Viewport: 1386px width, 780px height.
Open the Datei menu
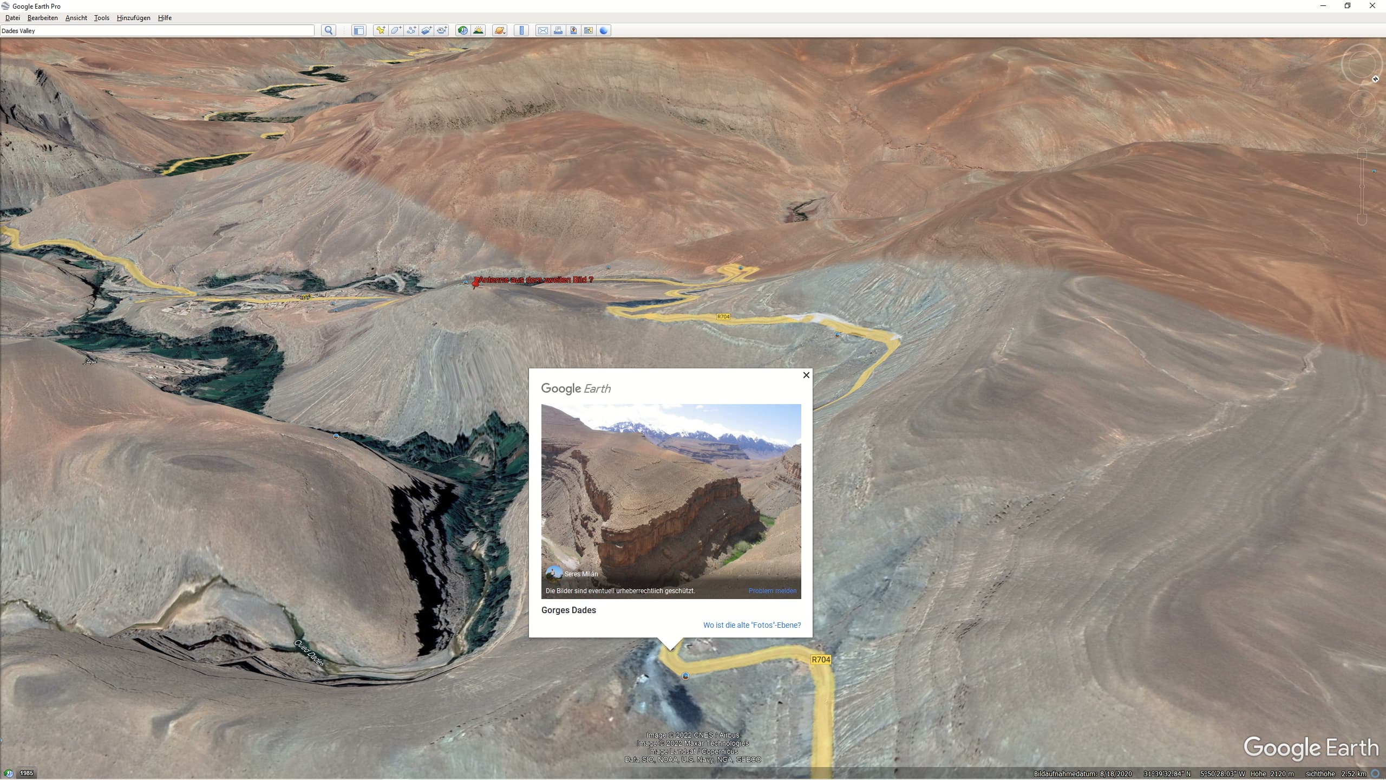pos(12,18)
